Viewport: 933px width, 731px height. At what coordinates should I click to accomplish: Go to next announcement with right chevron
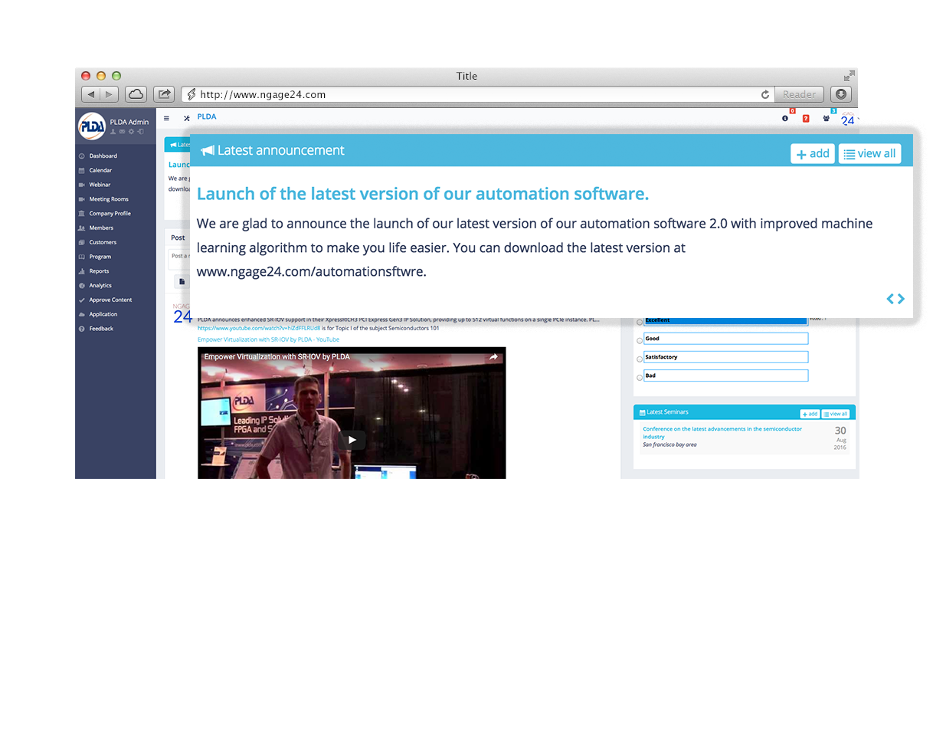tap(901, 299)
